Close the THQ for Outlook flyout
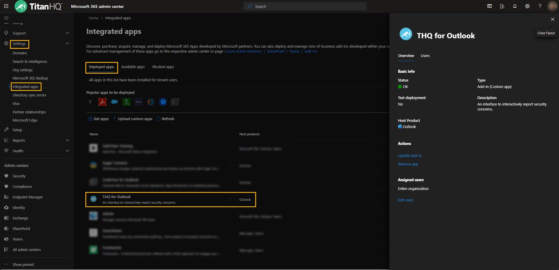Screen dimensions: 559x270 [x=553, y=19]
